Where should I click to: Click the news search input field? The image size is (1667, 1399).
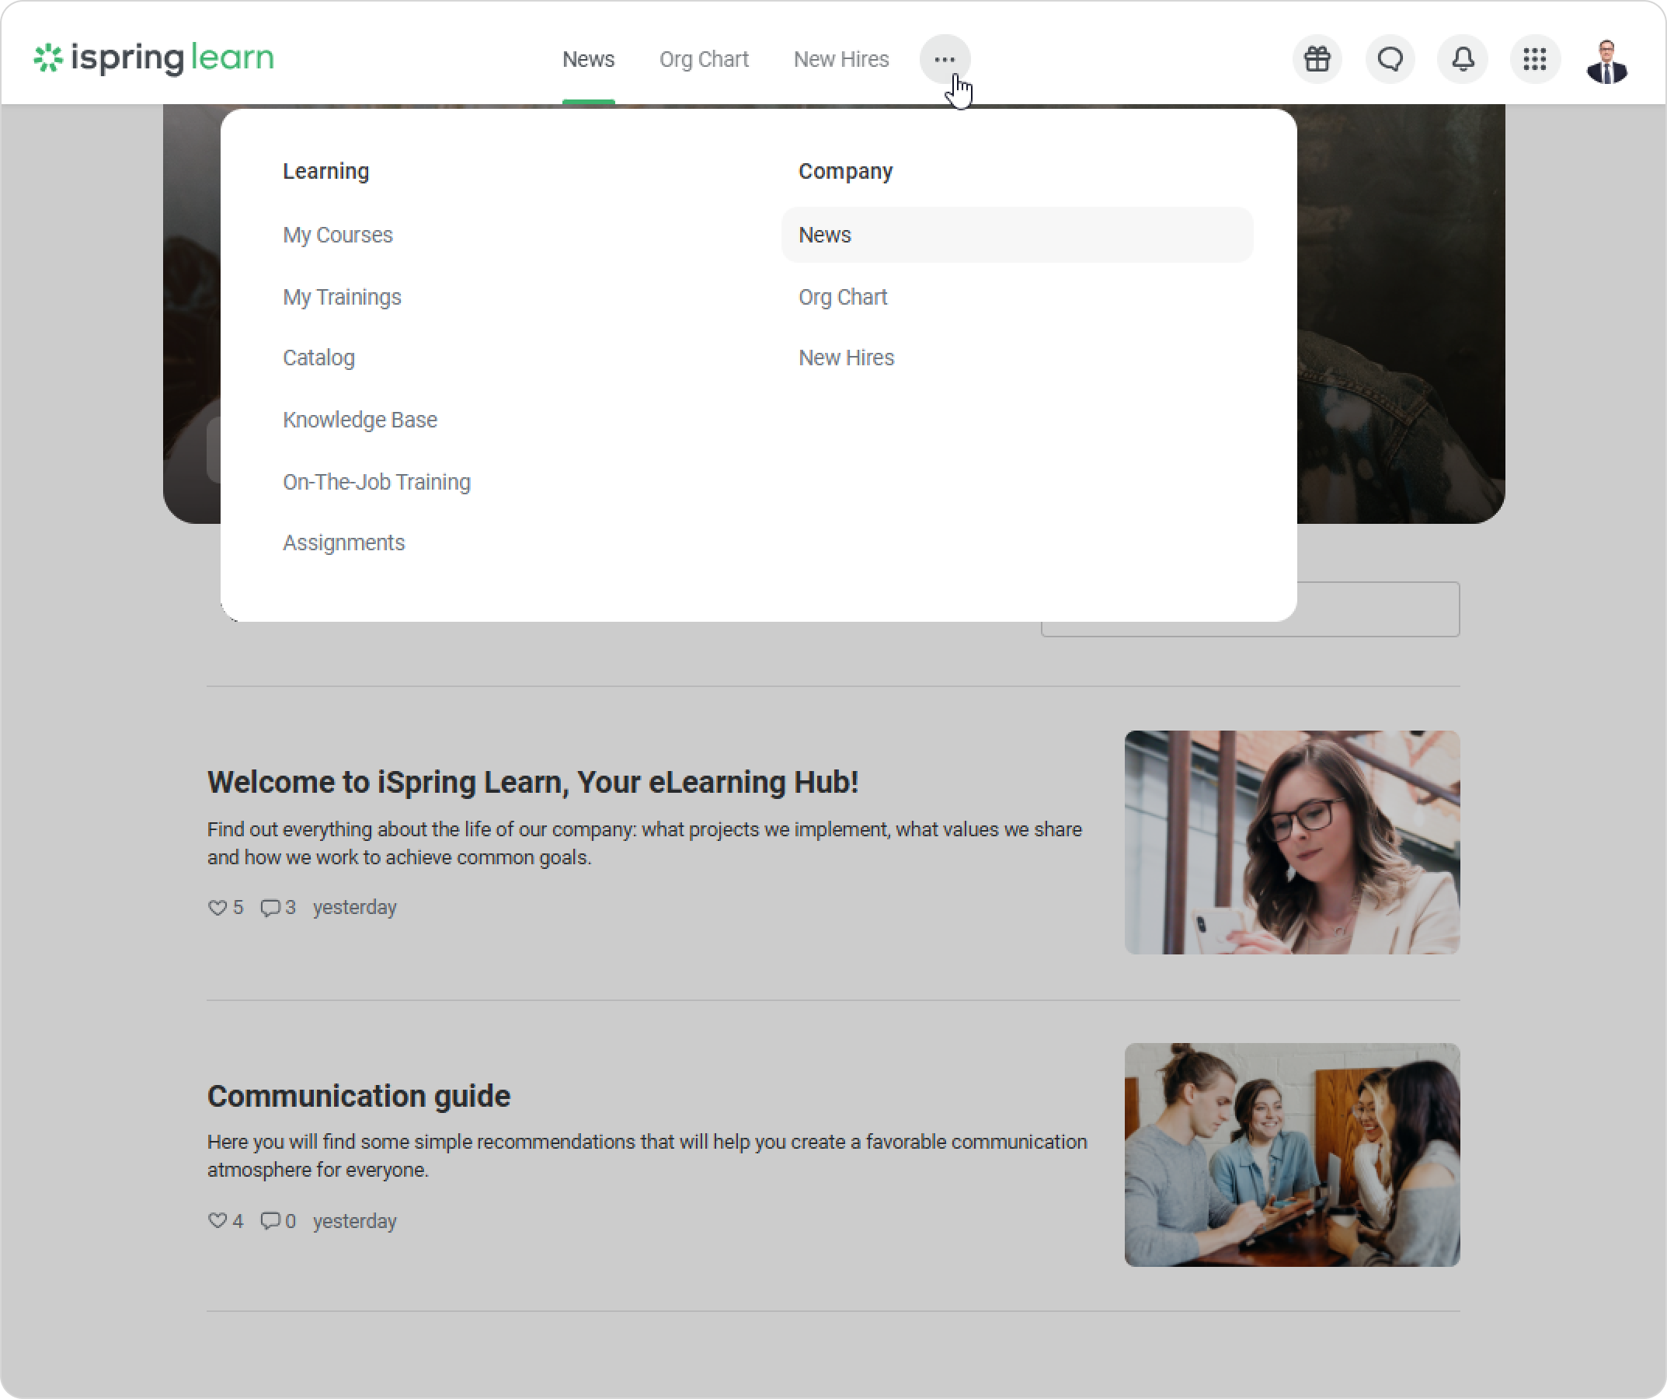[1378, 610]
